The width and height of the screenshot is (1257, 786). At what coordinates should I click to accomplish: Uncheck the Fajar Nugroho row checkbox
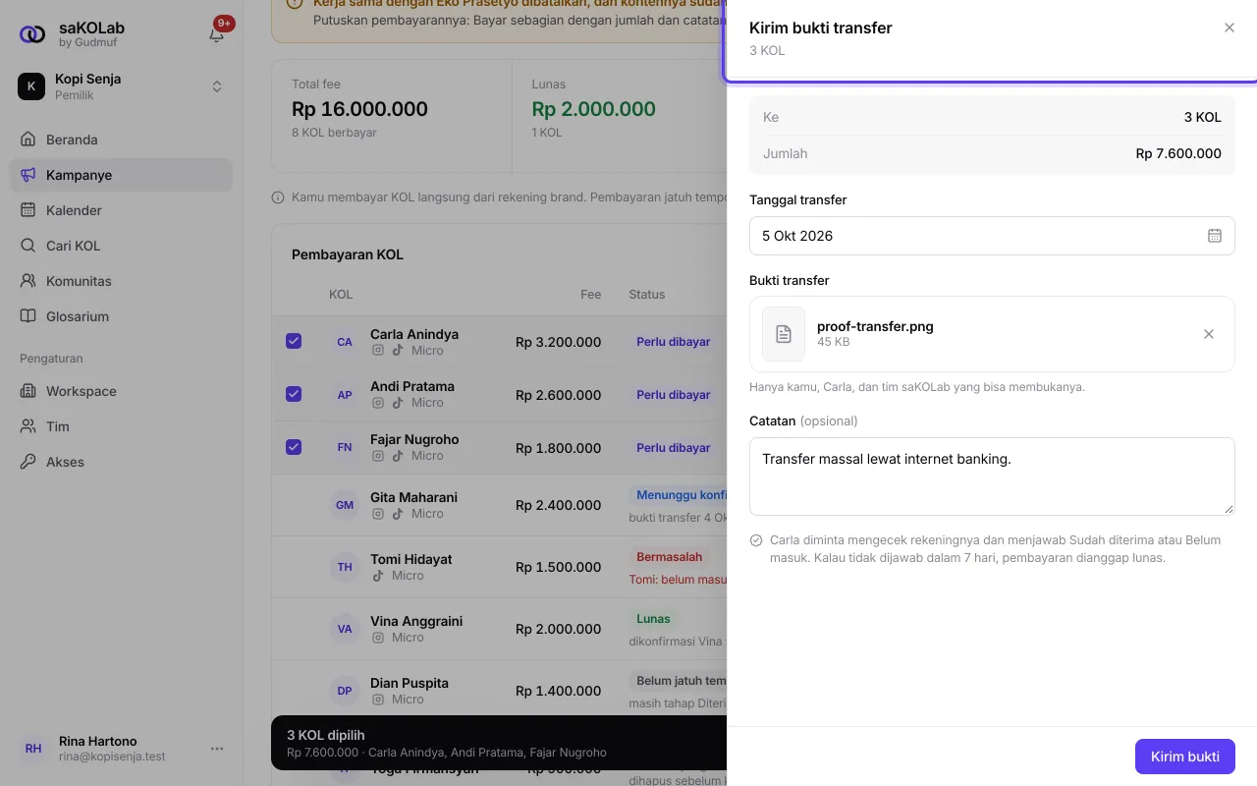pyautogui.click(x=294, y=447)
